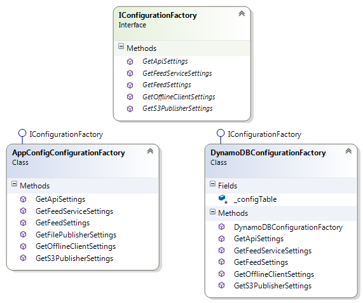
Task: Click IConfigurationFactory label above AppConfig class
Action: click(66, 134)
